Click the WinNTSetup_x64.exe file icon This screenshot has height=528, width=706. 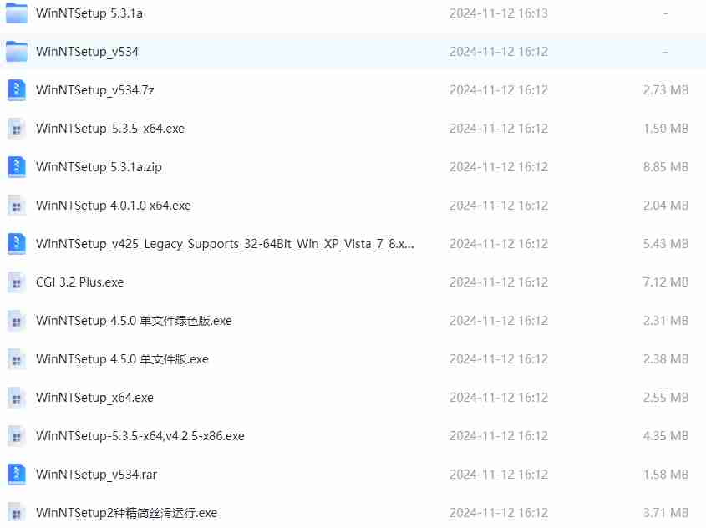(x=17, y=398)
